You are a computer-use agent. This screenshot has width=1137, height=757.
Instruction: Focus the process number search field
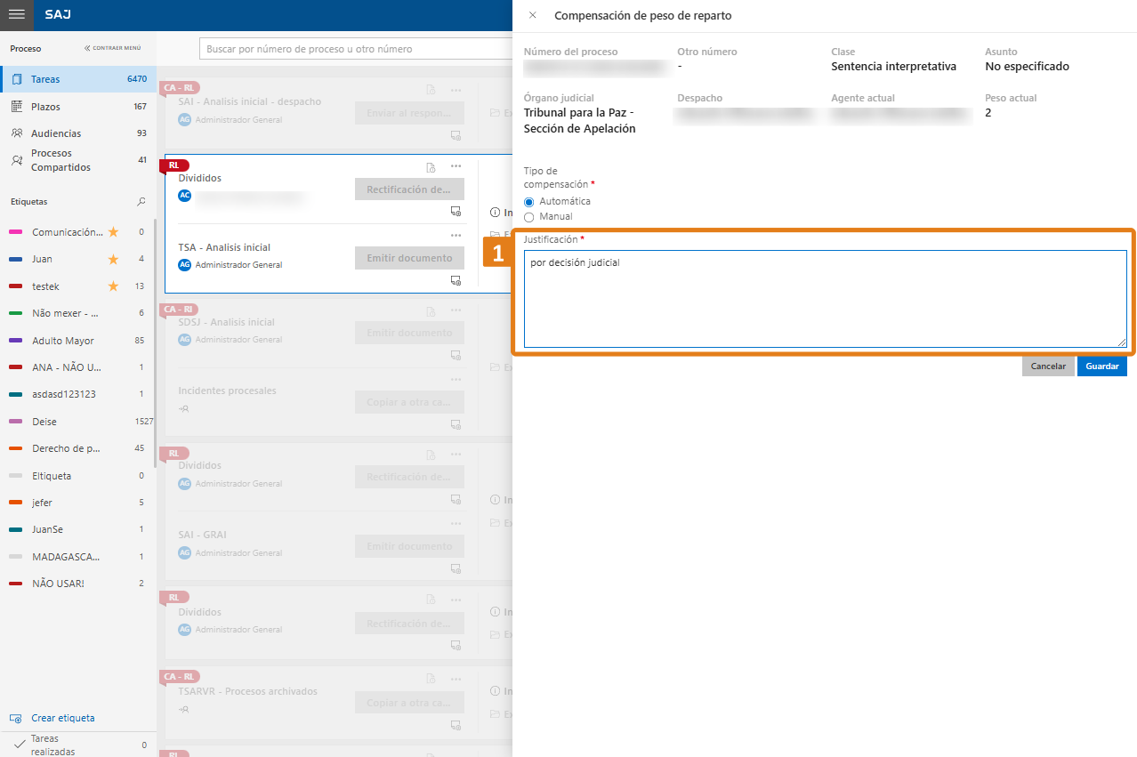pos(351,49)
